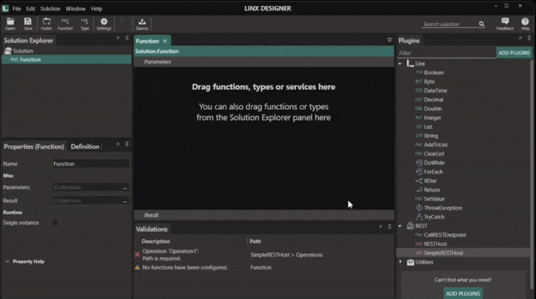This screenshot has height=299, width=536.
Task: Collapse the REST plugin group
Action: 400,226
